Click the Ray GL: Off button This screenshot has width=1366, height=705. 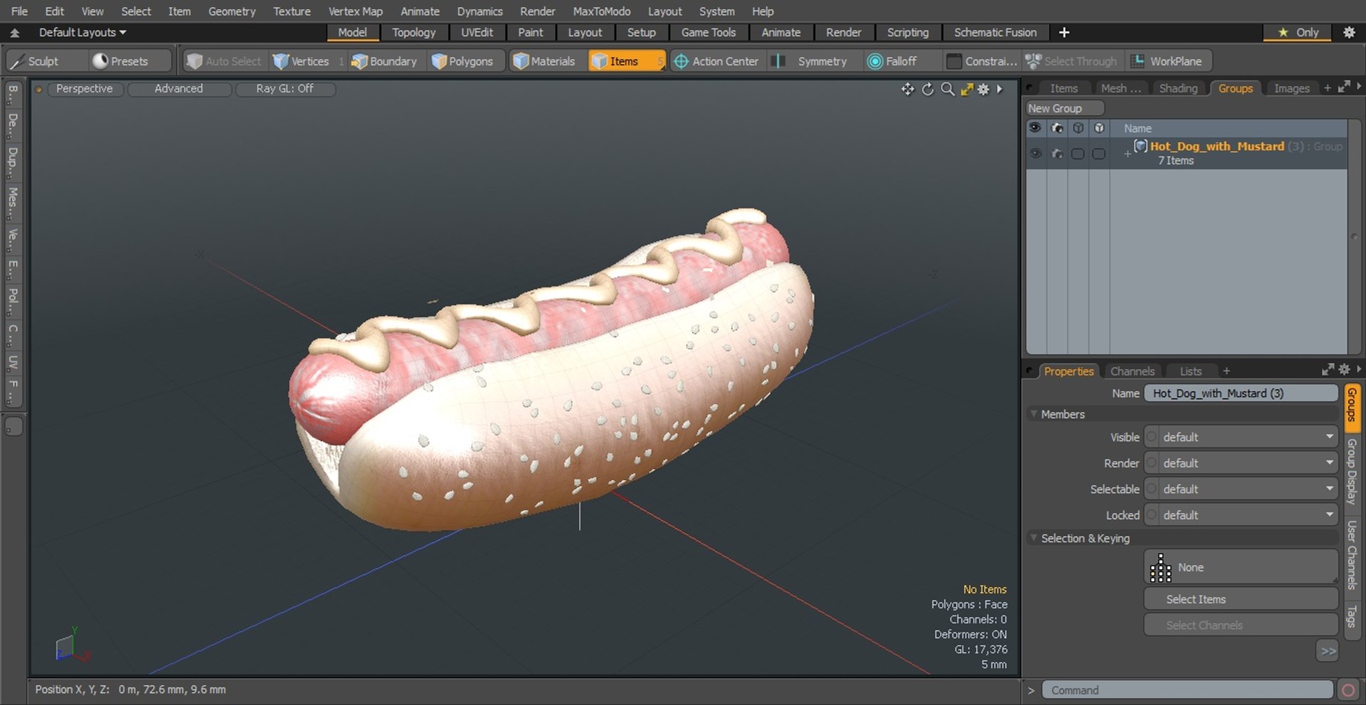[285, 89]
